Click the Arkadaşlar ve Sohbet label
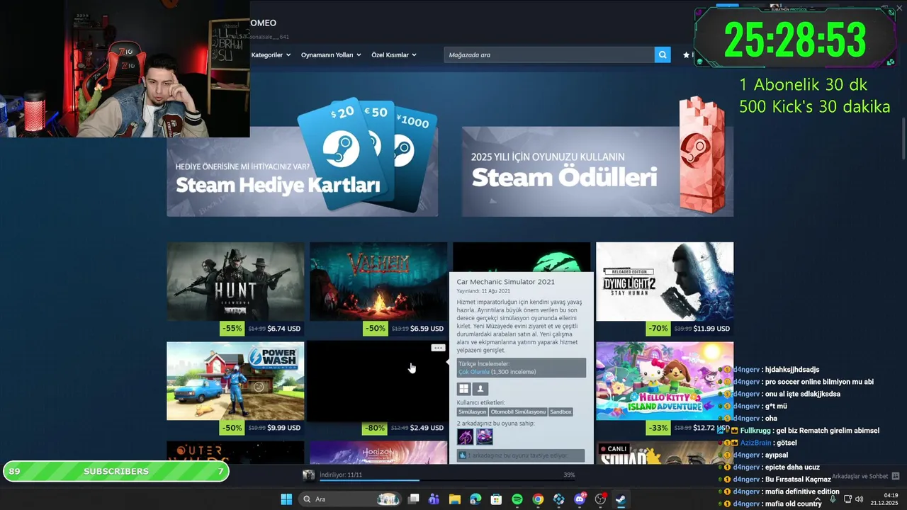 coord(860,476)
